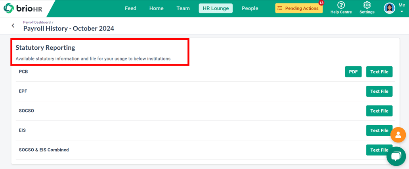Open the Help Centre question mark icon
The height and width of the screenshot is (169, 409).
pos(341,5)
